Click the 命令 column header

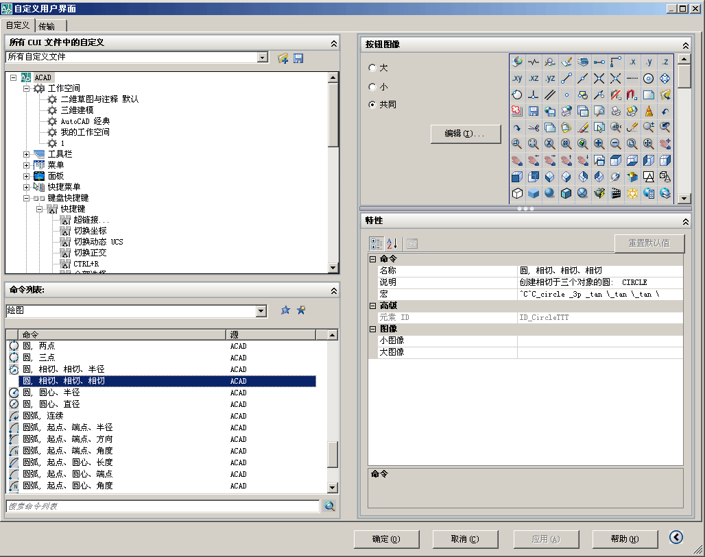[122, 334]
